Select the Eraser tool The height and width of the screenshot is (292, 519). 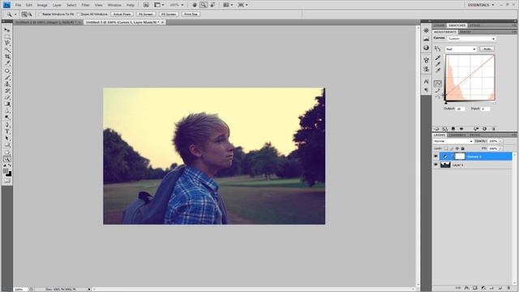(7, 97)
